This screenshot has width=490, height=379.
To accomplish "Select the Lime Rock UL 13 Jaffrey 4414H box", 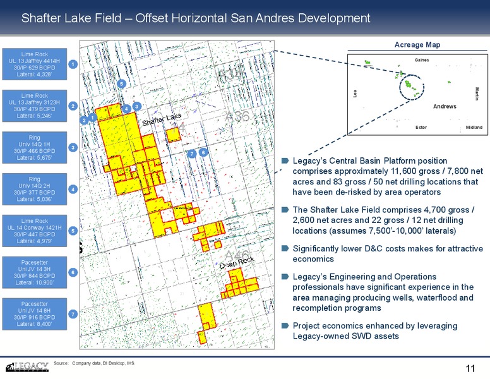I will point(35,64).
